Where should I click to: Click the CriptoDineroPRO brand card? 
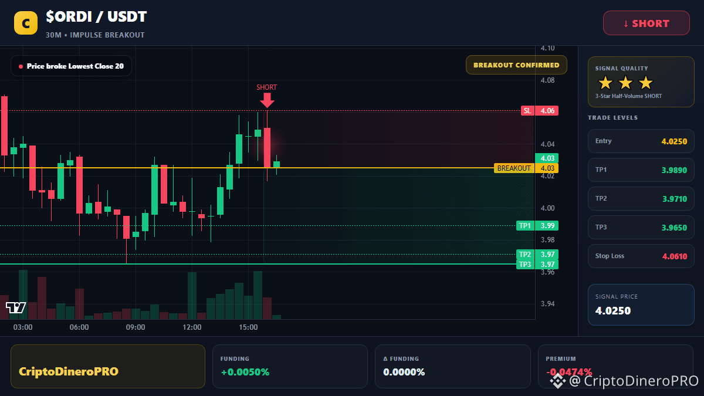[108, 366]
